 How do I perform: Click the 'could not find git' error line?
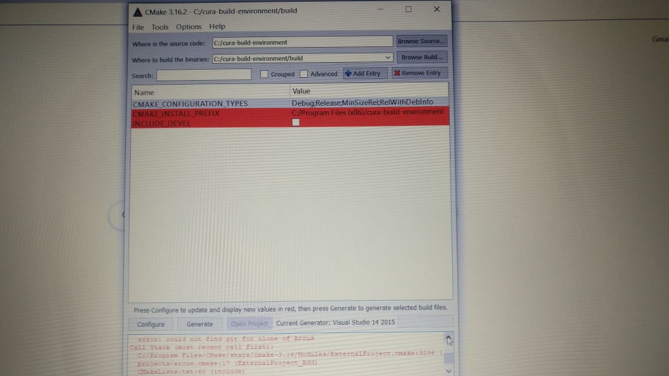coord(226,338)
